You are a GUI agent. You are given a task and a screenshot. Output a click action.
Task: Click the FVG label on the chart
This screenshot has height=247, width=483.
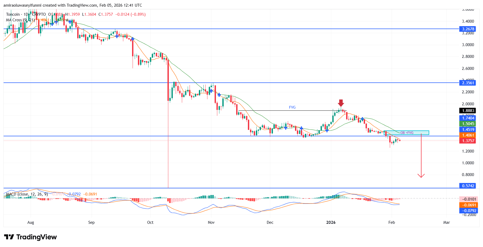tap(292, 107)
